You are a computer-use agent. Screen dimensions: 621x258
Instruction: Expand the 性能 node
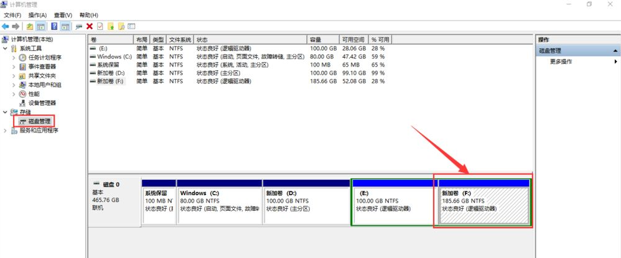(14, 94)
